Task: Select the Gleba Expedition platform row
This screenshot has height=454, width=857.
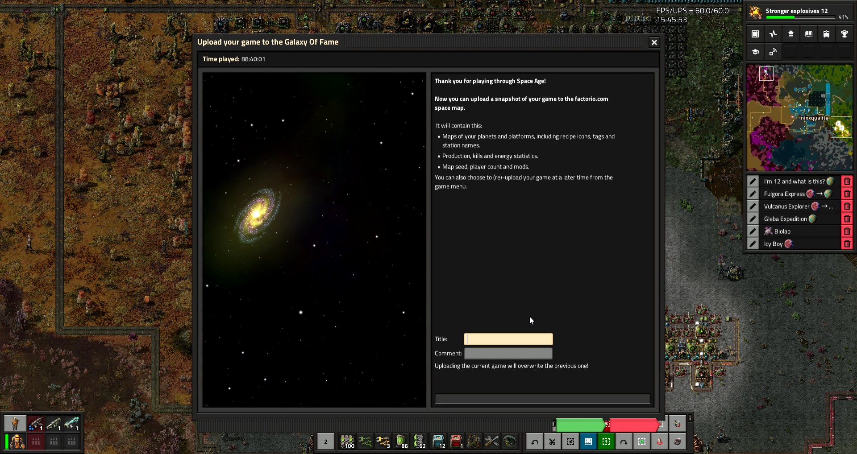Action: tap(799, 219)
